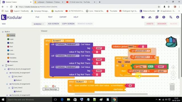Open the TEST menu

(50, 17)
